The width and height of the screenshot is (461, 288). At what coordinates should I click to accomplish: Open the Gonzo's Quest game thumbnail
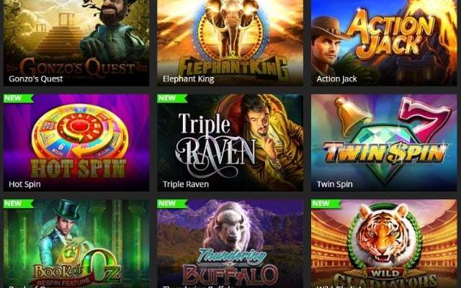pyautogui.click(x=76, y=43)
